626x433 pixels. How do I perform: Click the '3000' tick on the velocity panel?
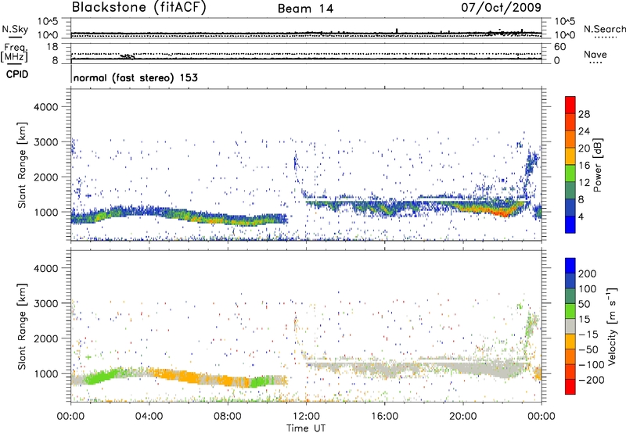(x=45, y=303)
